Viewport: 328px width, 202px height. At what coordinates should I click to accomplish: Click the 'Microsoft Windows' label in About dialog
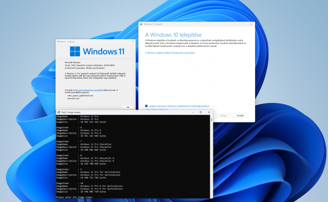(x=73, y=62)
